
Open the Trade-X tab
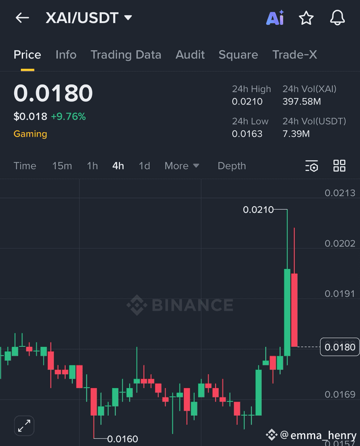(295, 55)
